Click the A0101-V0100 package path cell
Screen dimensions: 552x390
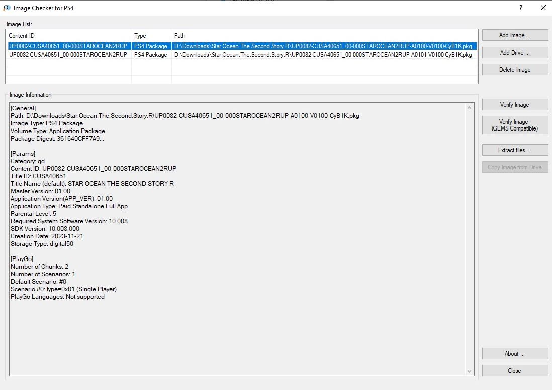323,55
